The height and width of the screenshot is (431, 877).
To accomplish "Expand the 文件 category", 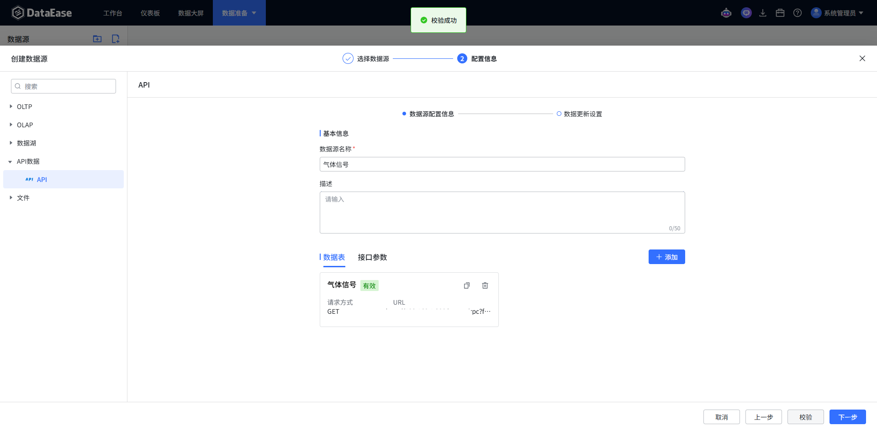I will [x=11, y=197].
